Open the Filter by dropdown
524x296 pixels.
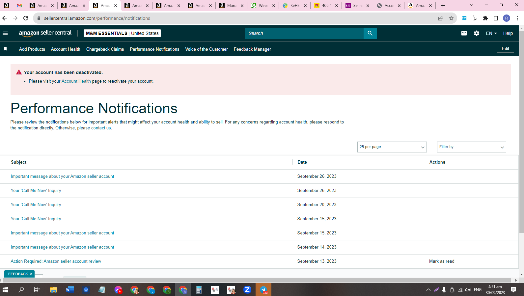tap(471, 147)
